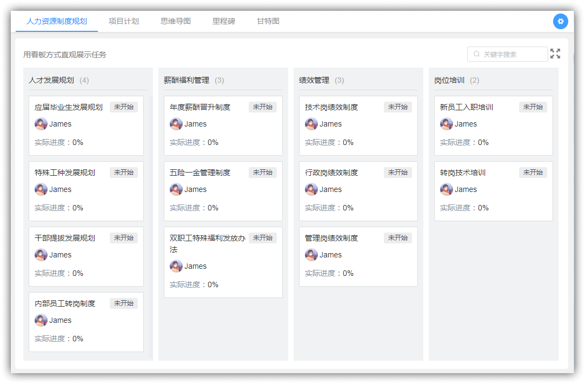The width and height of the screenshot is (585, 384).
Task: Open the 五险一金管理制度 task title
Action: coord(200,173)
